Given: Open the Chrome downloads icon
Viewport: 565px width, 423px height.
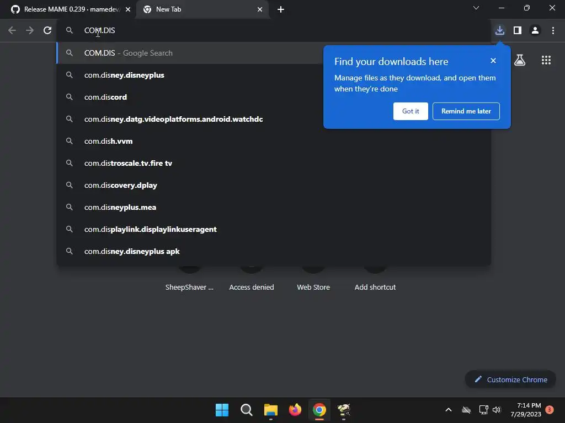Looking at the screenshot, I should [x=499, y=31].
